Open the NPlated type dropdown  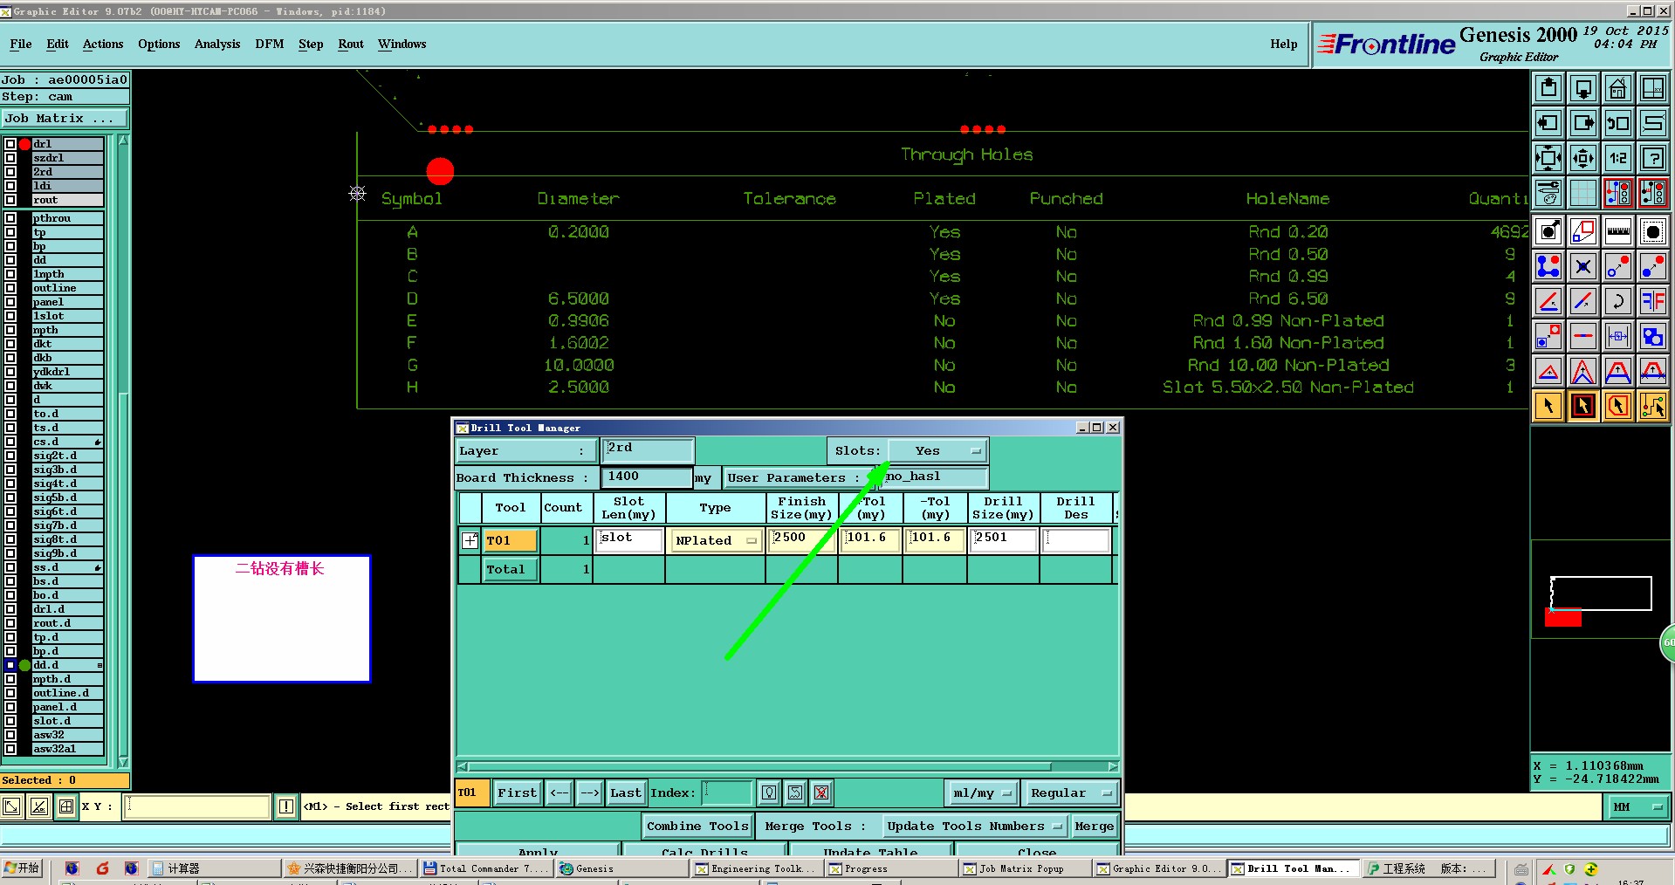(715, 540)
